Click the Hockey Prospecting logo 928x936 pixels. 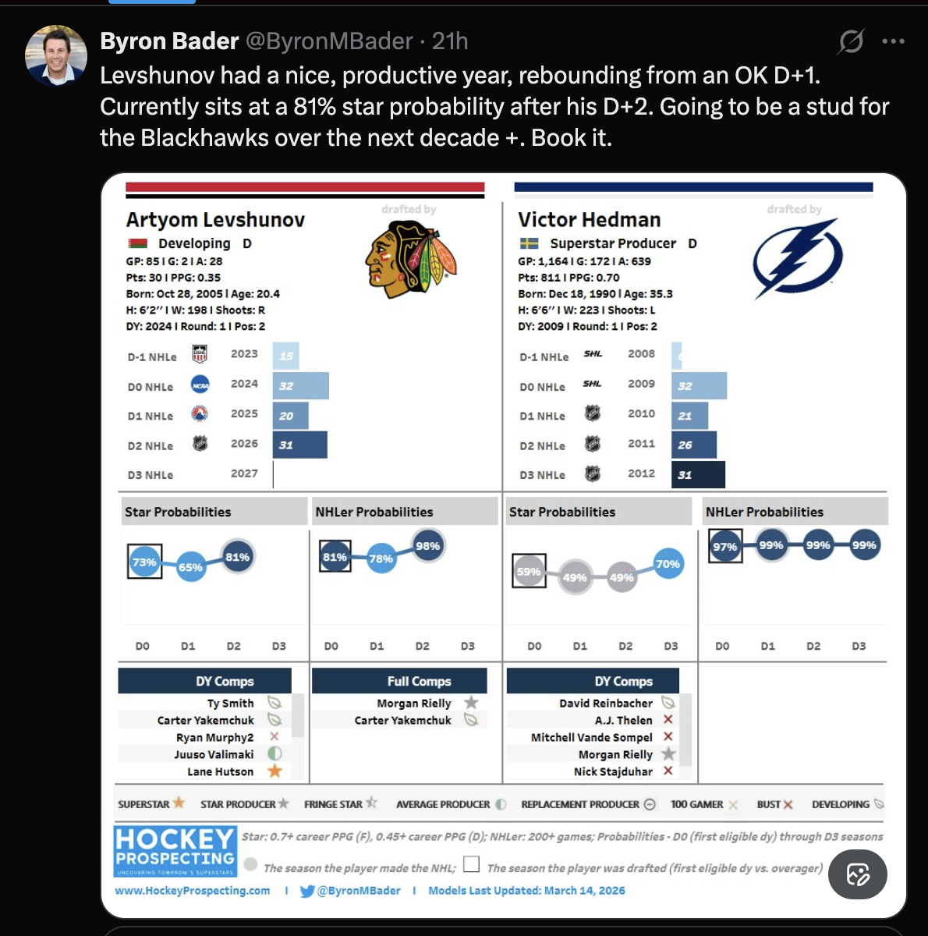click(x=175, y=852)
